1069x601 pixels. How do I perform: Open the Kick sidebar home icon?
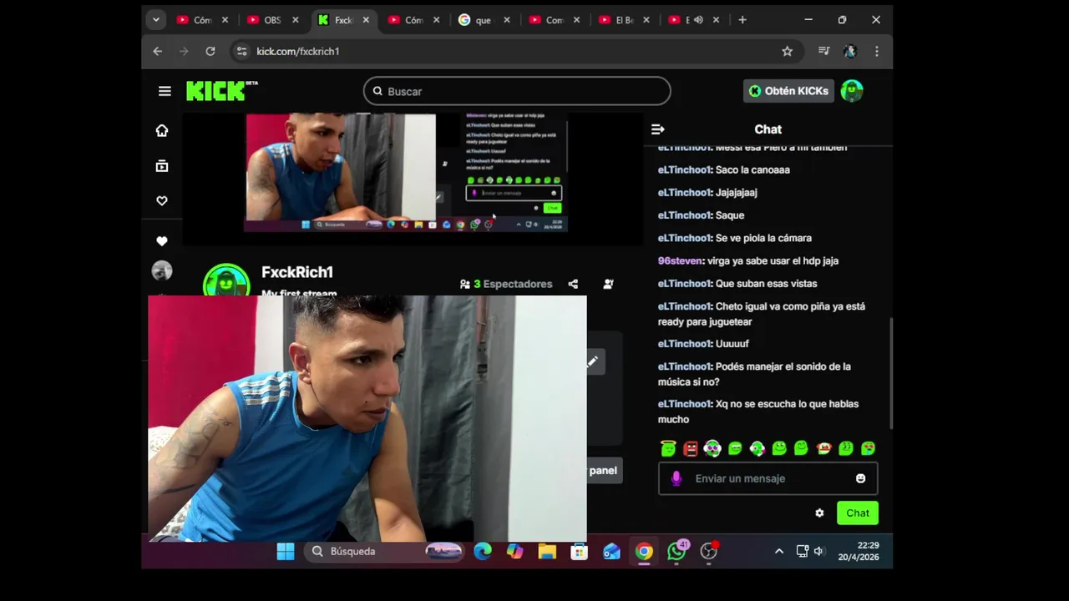[162, 130]
